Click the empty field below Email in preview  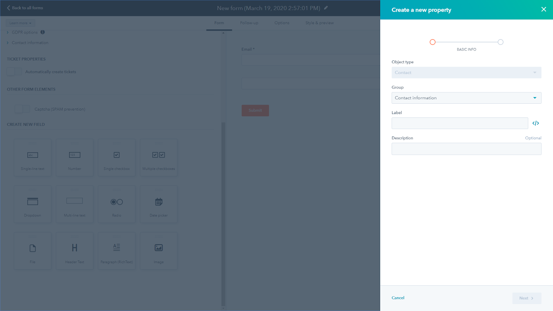pyautogui.click(x=311, y=84)
